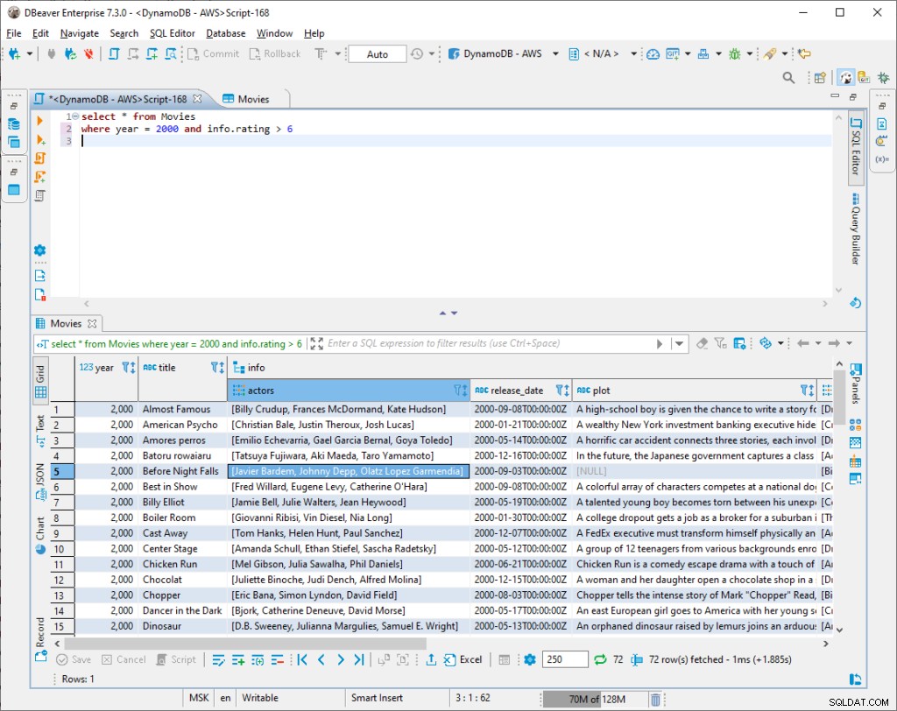Image resolution: width=897 pixels, height=711 pixels.
Task: Open the editor settings gear icon
Action: click(x=40, y=250)
